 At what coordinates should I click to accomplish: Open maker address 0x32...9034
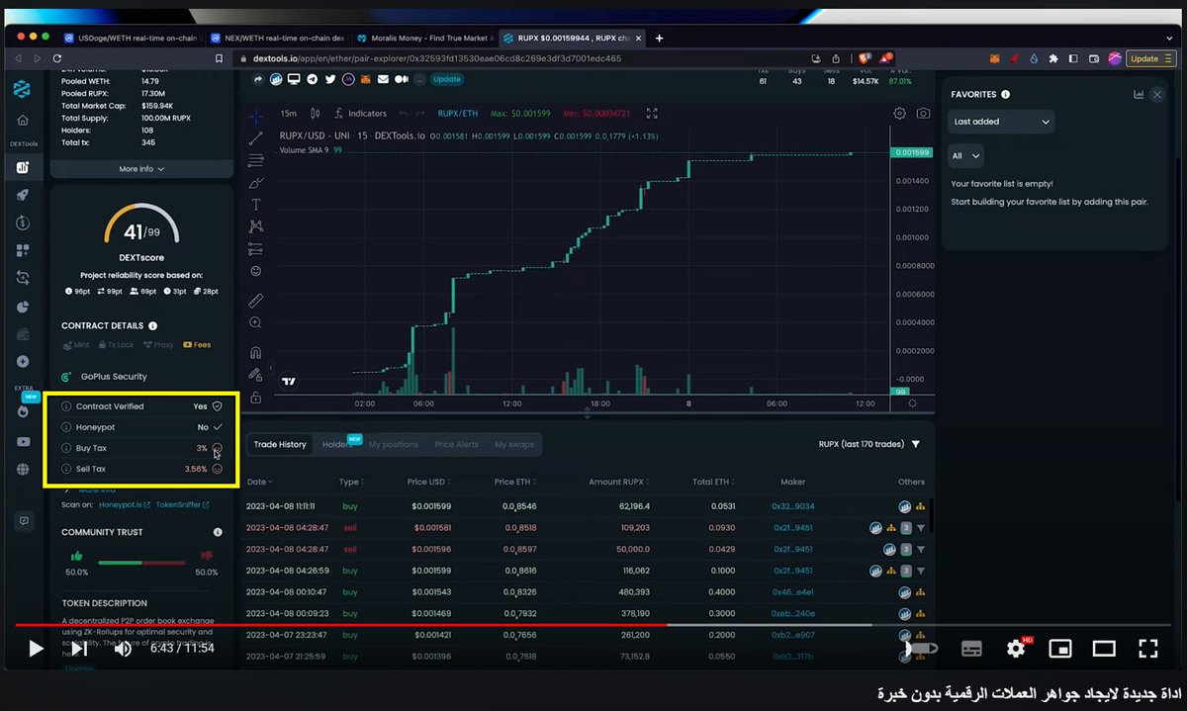tap(792, 506)
